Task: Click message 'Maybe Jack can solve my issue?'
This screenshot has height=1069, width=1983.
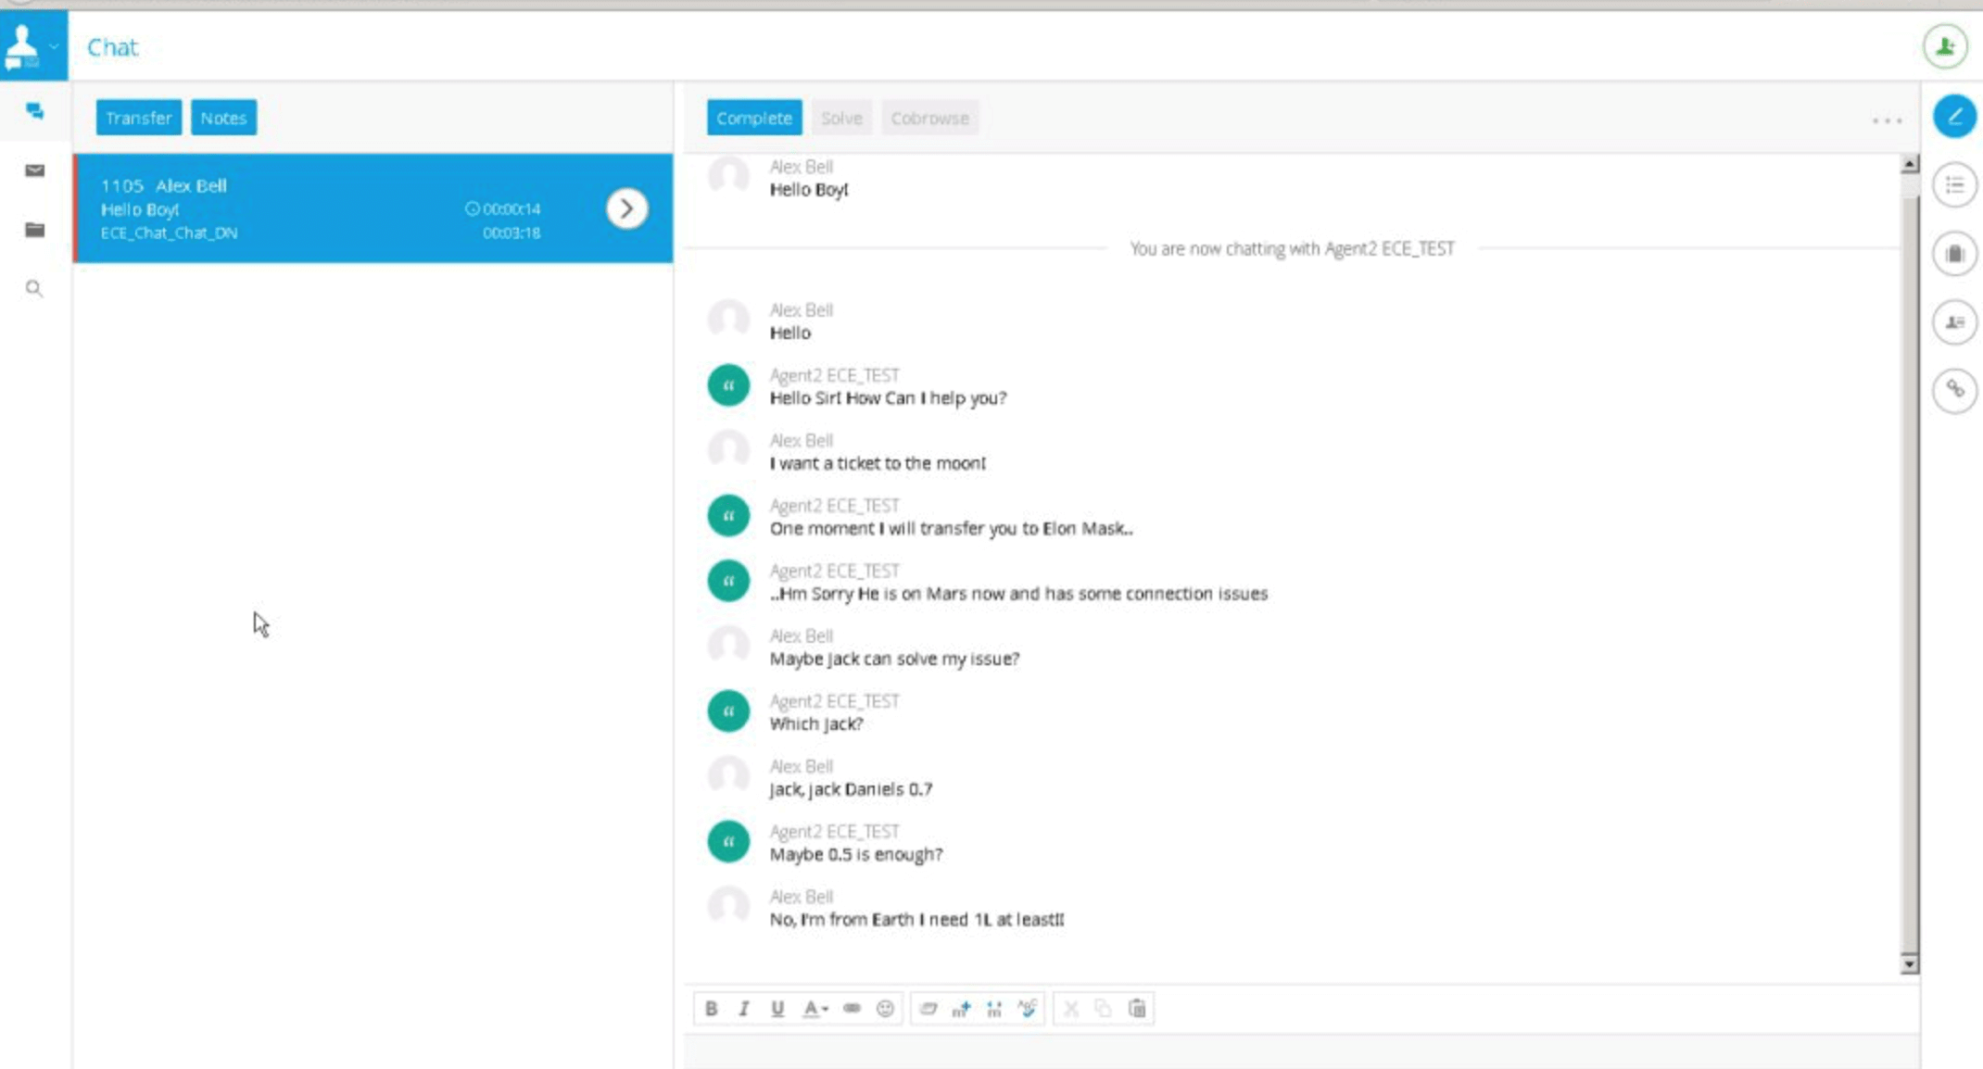Action: 894,659
